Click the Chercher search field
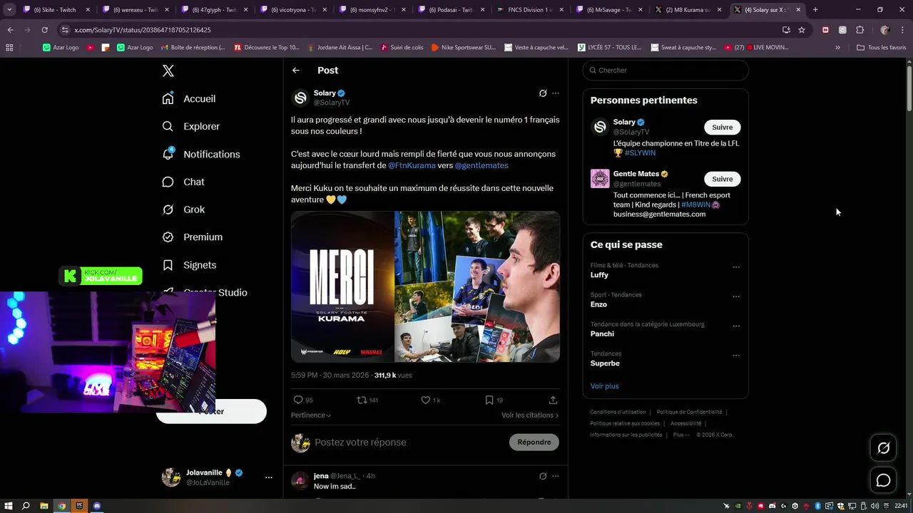 (665, 70)
